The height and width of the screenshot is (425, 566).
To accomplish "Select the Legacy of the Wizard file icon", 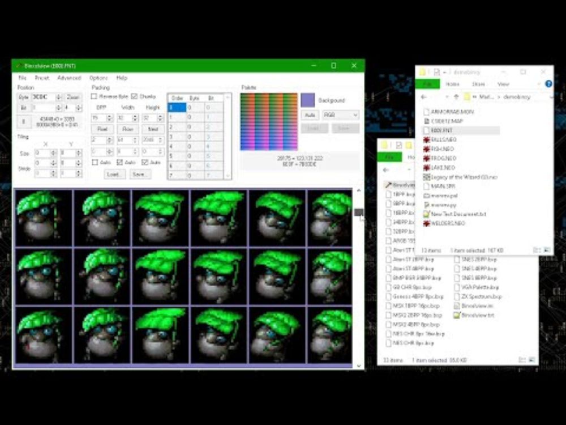I will (x=426, y=177).
